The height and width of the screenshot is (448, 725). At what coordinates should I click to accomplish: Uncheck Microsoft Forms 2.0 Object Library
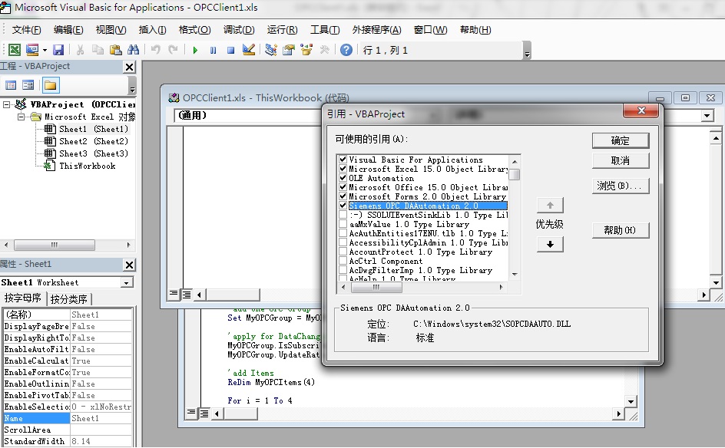(x=343, y=196)
